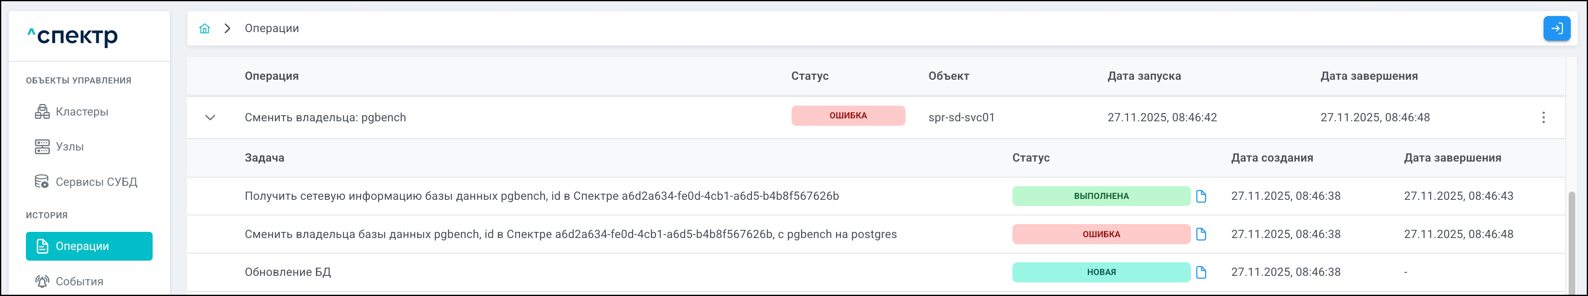Click the Кластеры icon in sidebar
The width and height of the screenshot is (1588, 296).
tap(42, 112)
